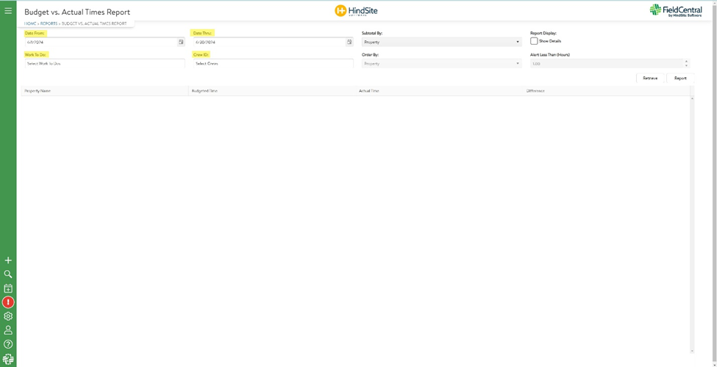Click the FieldCentral logo at top right
This screenshot has width=717, height=367.
pos(676,10)
